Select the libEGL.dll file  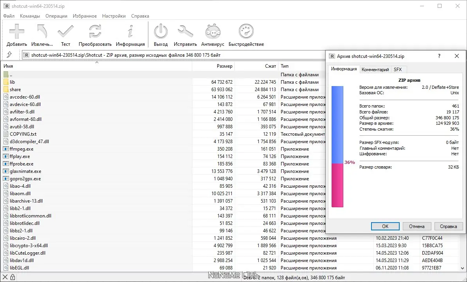(x=19, y=268)
